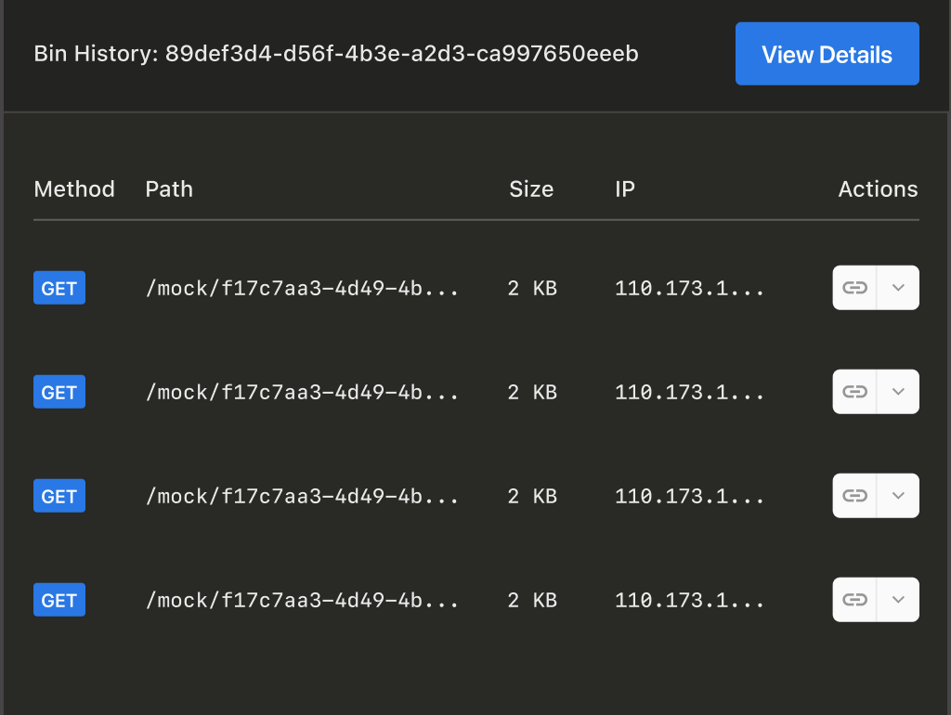Open actions chevron in third row

click(x=898, y=496)
